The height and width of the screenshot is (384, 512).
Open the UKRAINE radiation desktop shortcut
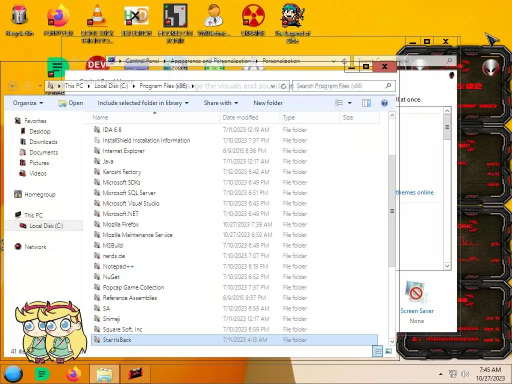click(253, 20)
